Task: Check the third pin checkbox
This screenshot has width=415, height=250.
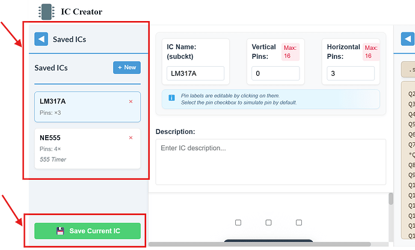Action: click(298, 222)
